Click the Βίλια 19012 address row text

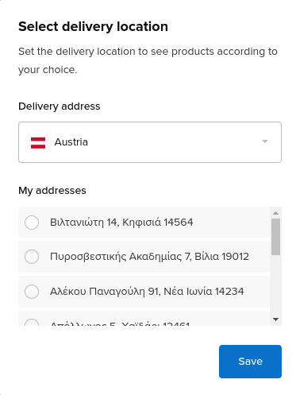point(149,257)
